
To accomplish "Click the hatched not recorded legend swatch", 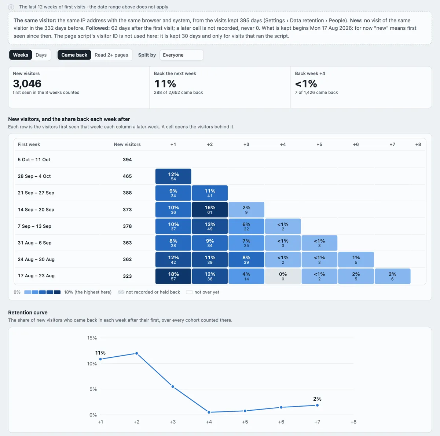I will pyautogui.click(x=121, y=292).
